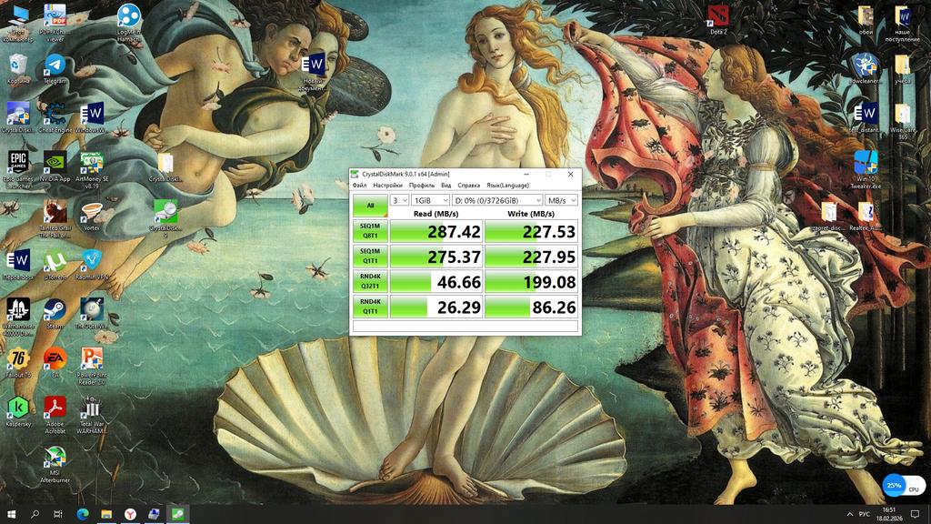Expand the drive selector showing D: 0%
Viewport: 931px width, 524px height.
coord(496,200)
